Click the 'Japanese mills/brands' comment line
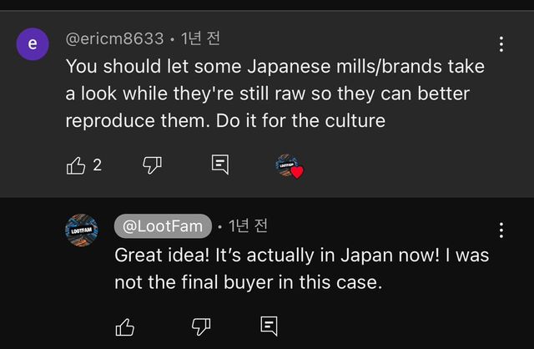534x349 pixels. tap(275, 67)
